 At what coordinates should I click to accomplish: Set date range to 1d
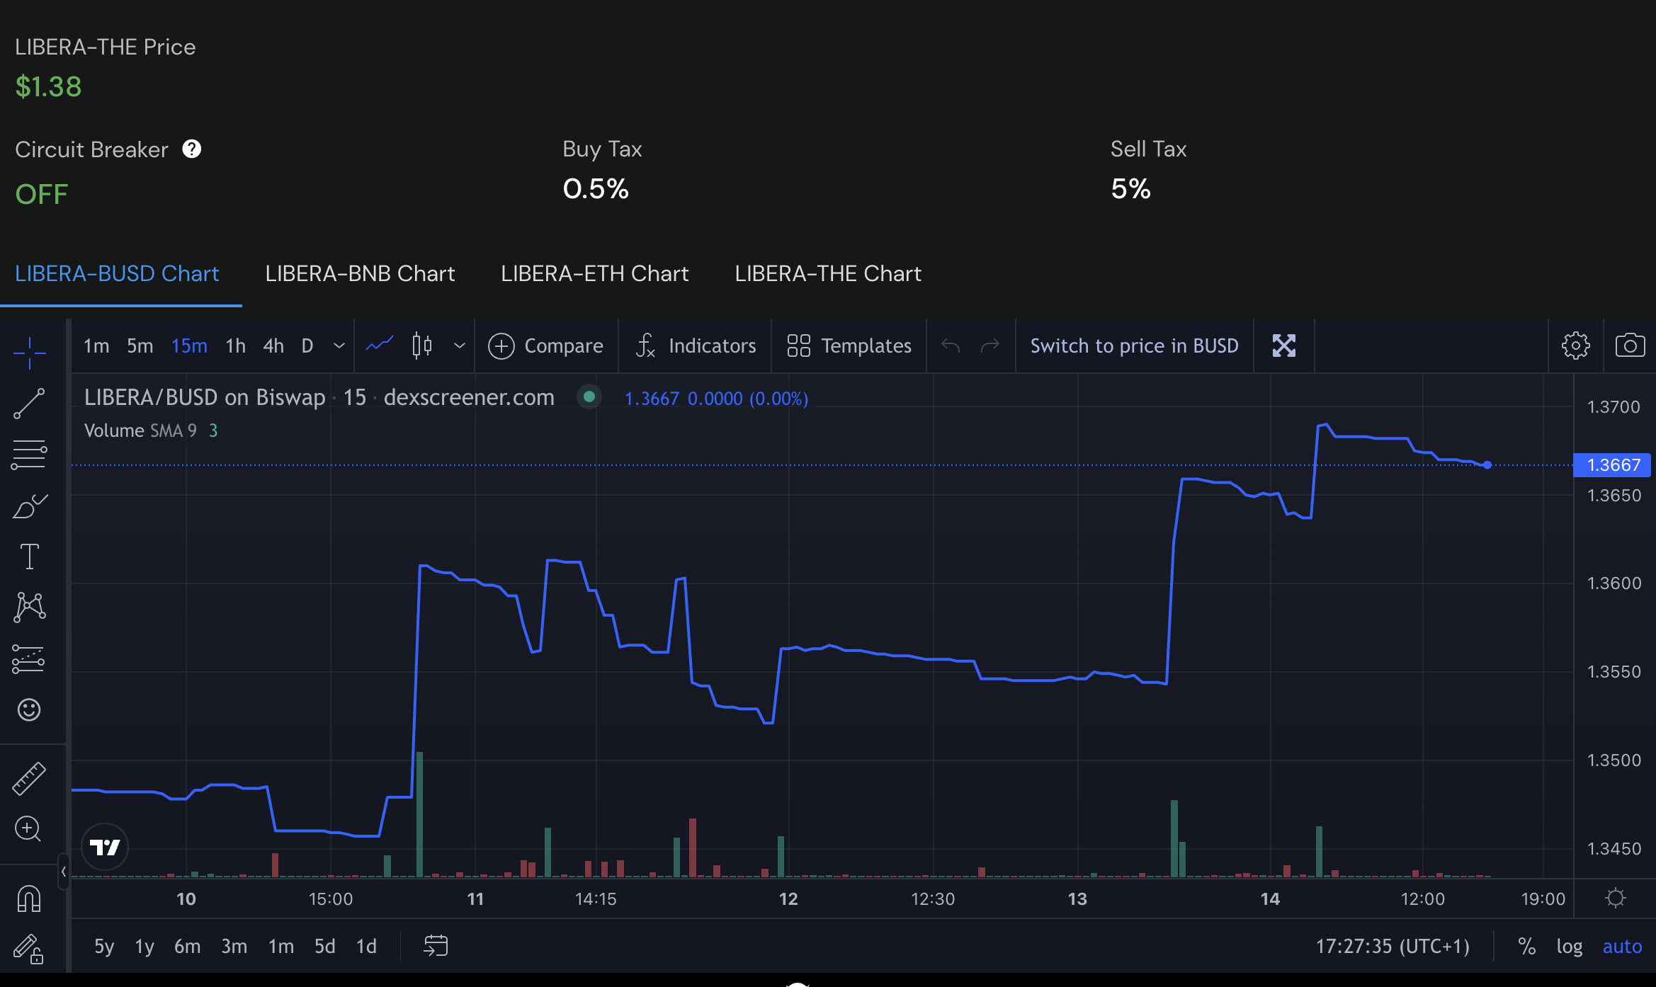click(366, 947)
